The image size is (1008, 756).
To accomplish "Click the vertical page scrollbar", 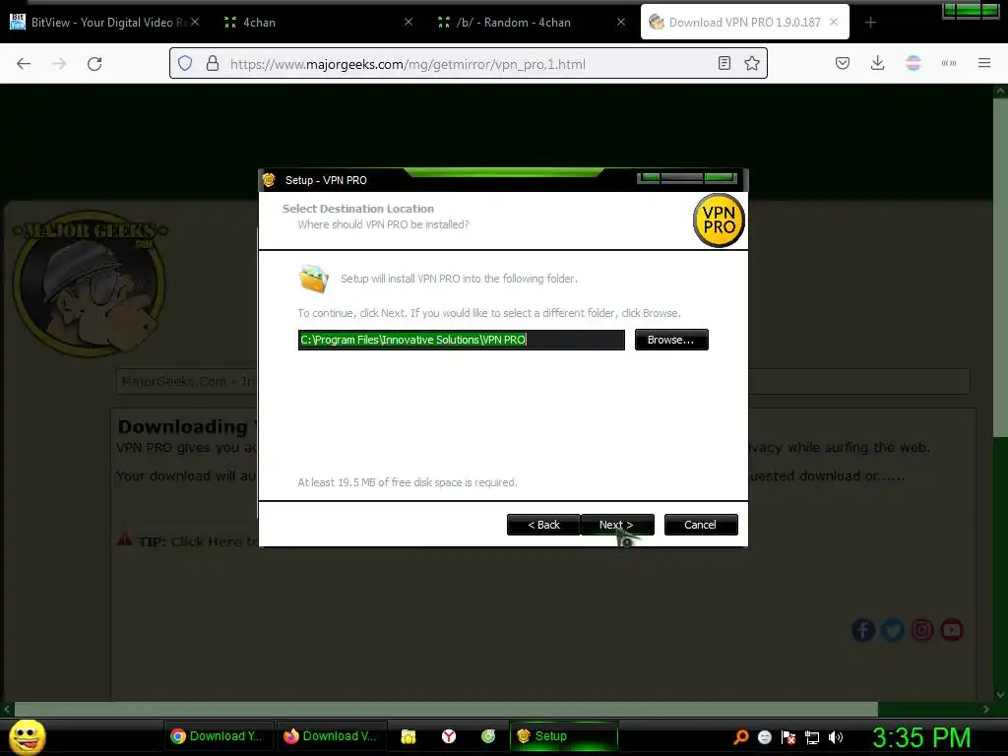I will click(1000, 267).
